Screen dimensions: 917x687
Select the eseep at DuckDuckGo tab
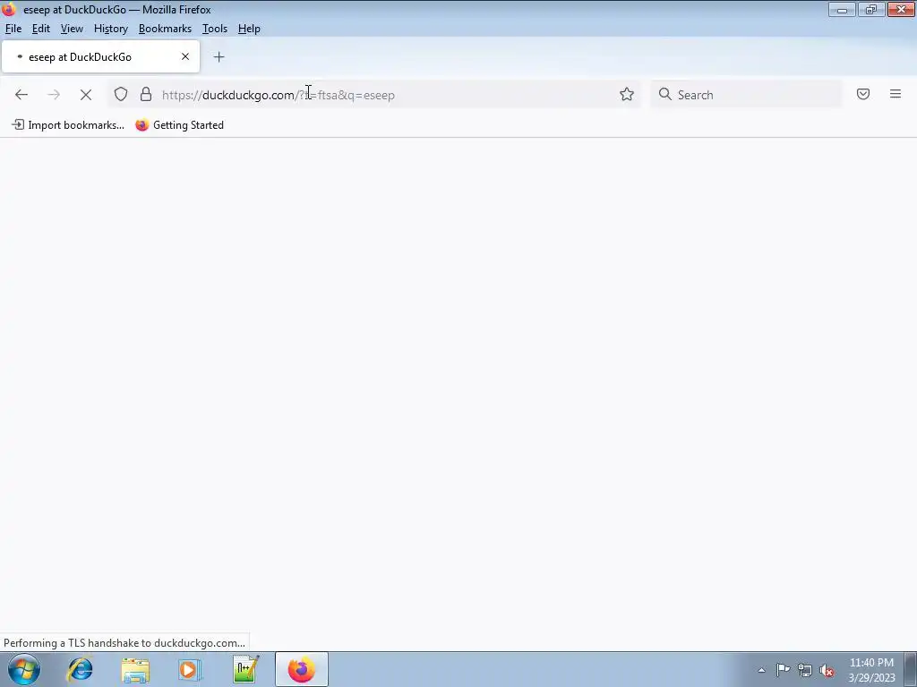click(x=100, y=56)
